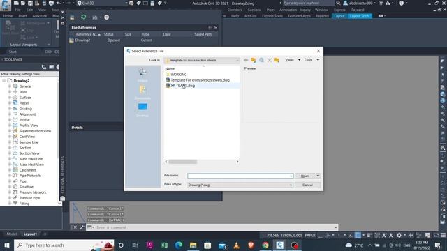Click Search the Web icon in dialog
Image resolution: width=447 pixels, height=251 pixels.
tap(261, 60)
